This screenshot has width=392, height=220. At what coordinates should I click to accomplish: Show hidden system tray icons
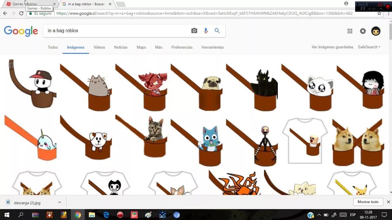coord(319,215)
